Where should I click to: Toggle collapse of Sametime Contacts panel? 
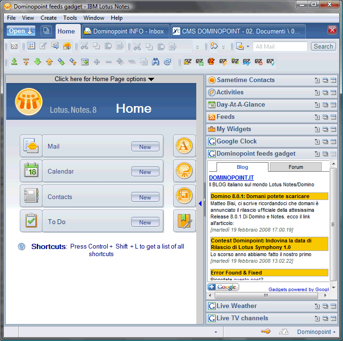[x=333, y=80]
